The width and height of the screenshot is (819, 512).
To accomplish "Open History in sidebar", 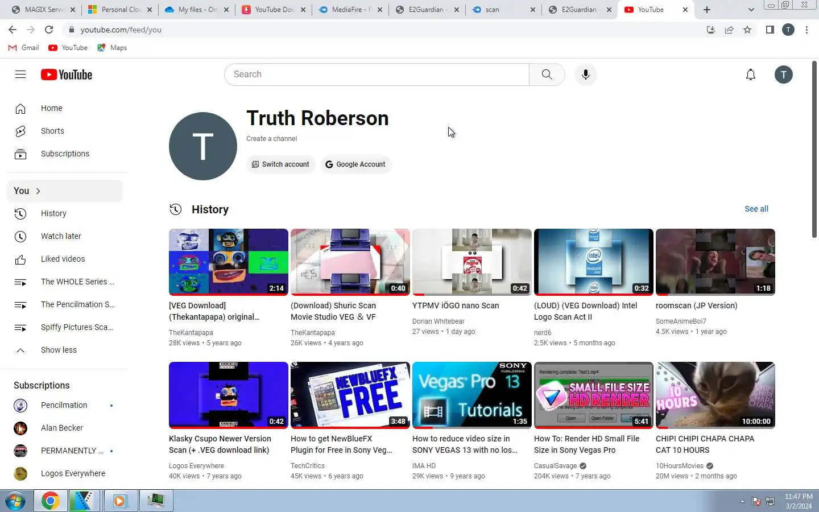I will tap(64, 213).
